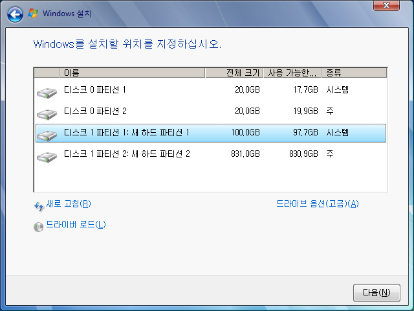
Task: Click 20.0GB total size of 디스크 0 파티션 1
Action: pyautogui.click(x=247, y=90)
